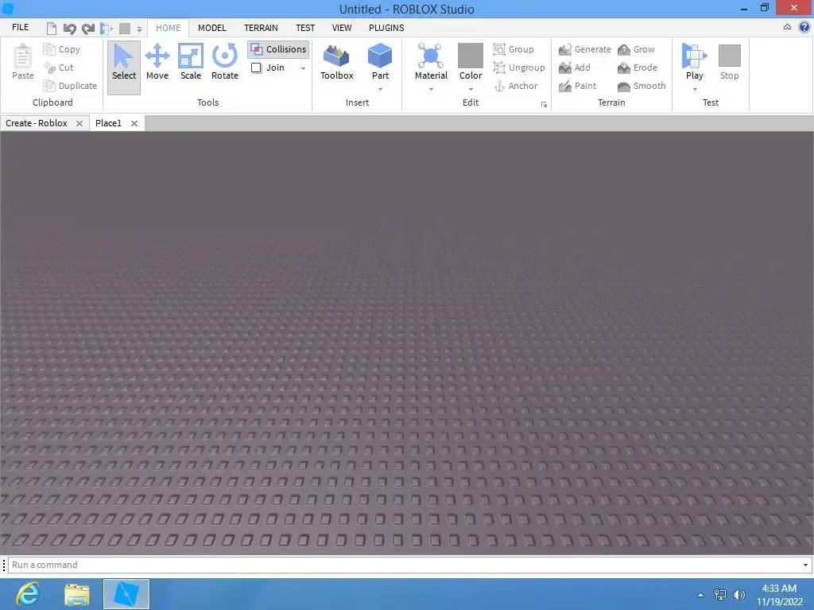The image size is (814, 610).
Task: Click quick access play solo icon
Action: tap(107, 28)
